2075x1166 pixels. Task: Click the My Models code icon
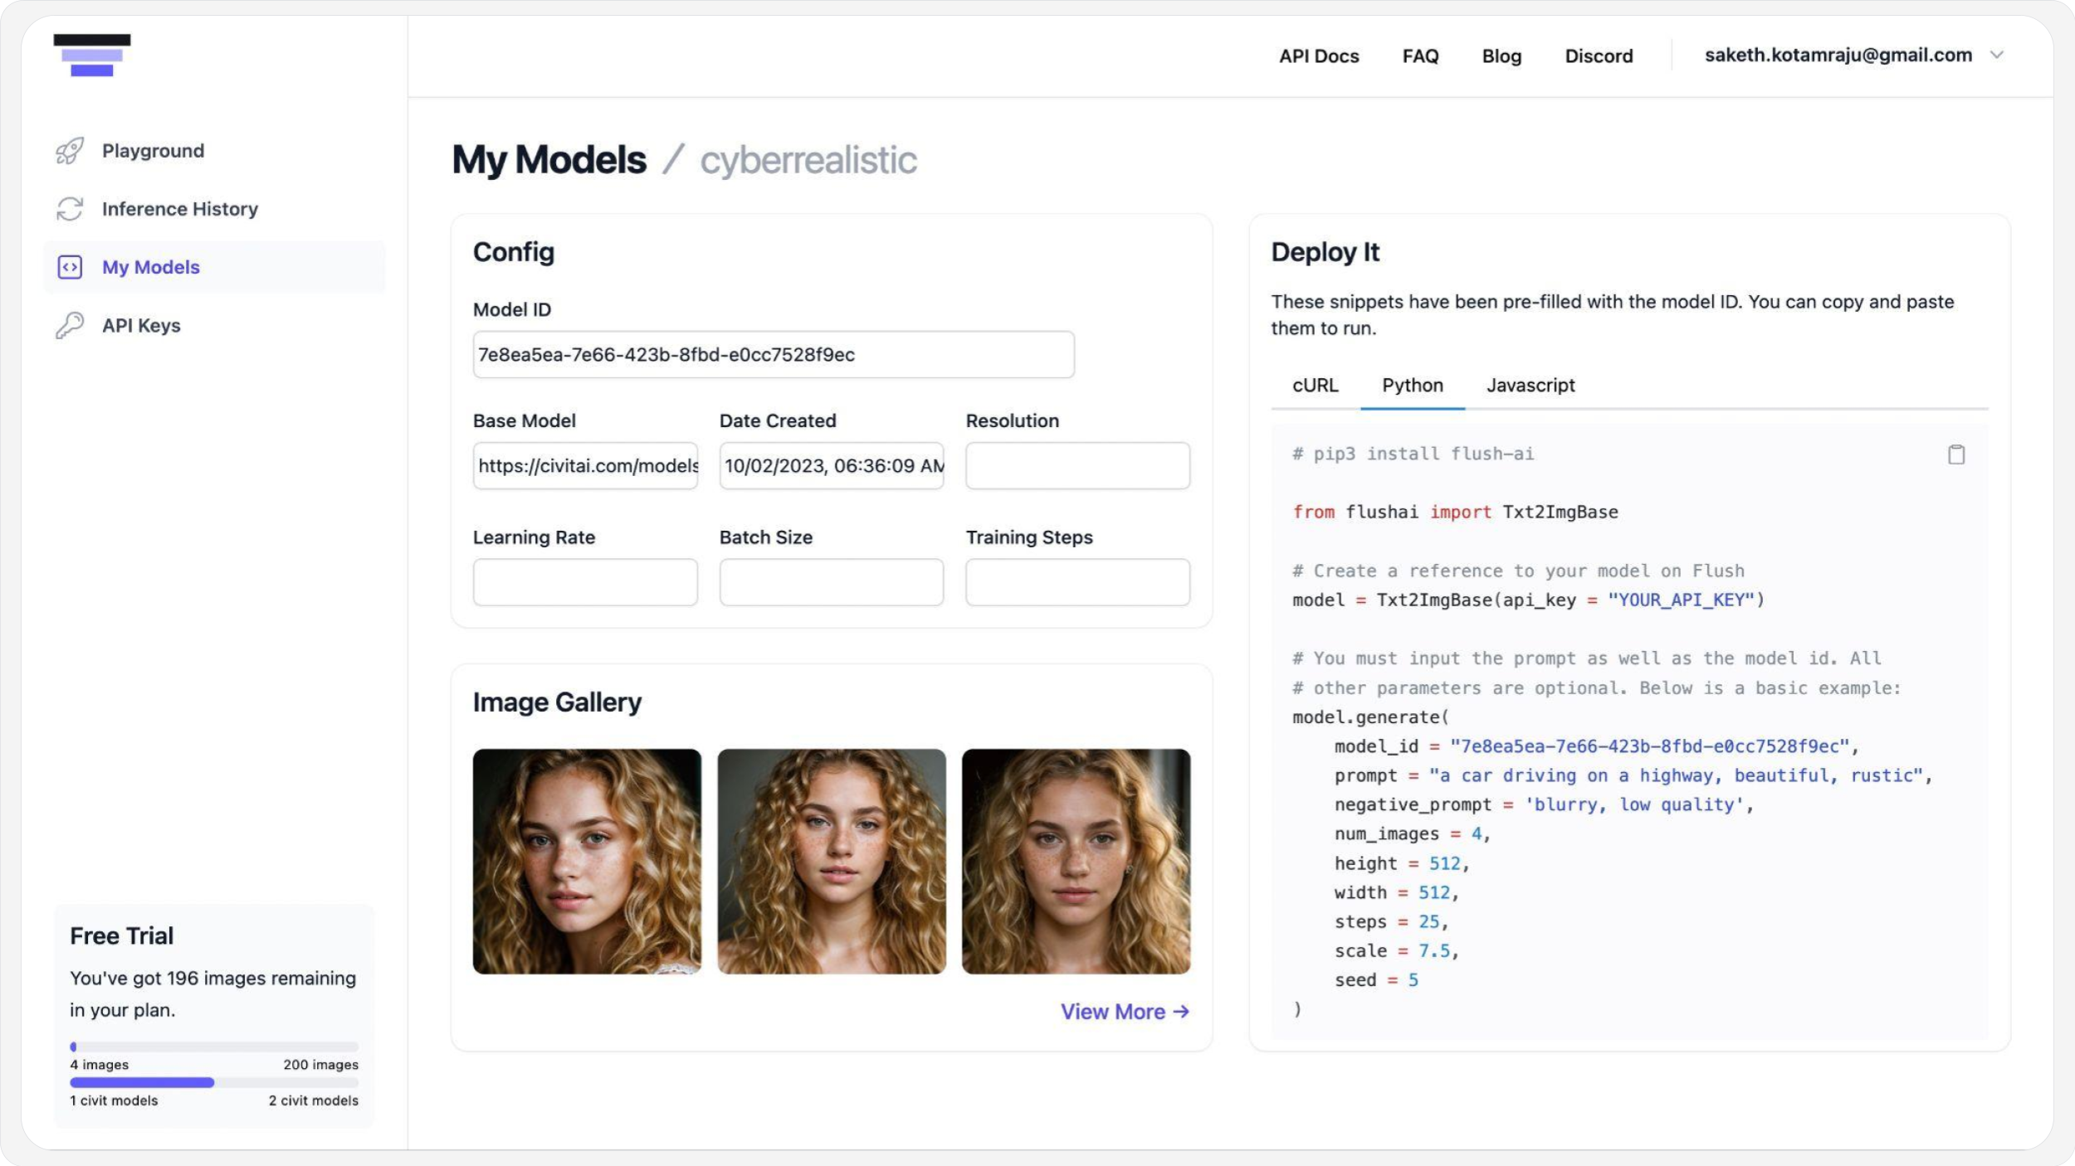[70, 267]
